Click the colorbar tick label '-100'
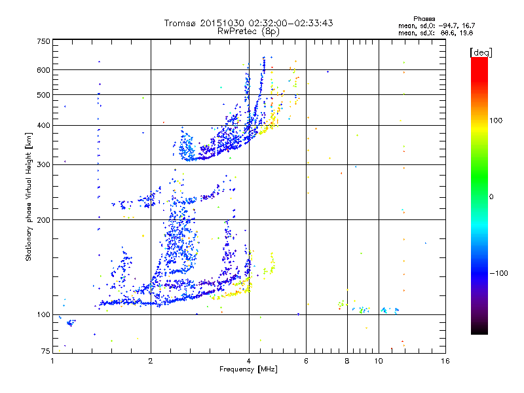Image resolution: width=524 pixels, height=393 pixels. pyautogui.click(x=499, y=273)
